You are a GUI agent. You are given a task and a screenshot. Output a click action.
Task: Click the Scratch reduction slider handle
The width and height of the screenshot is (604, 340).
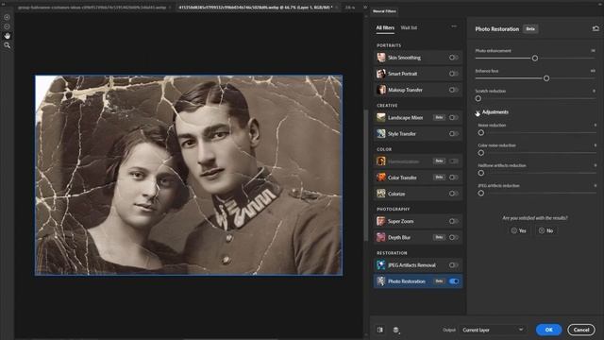click(478, 98)
